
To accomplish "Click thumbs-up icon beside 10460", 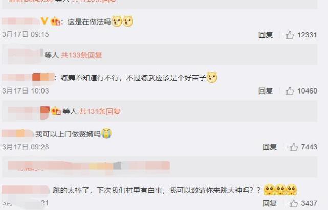I will pos(290,91).
